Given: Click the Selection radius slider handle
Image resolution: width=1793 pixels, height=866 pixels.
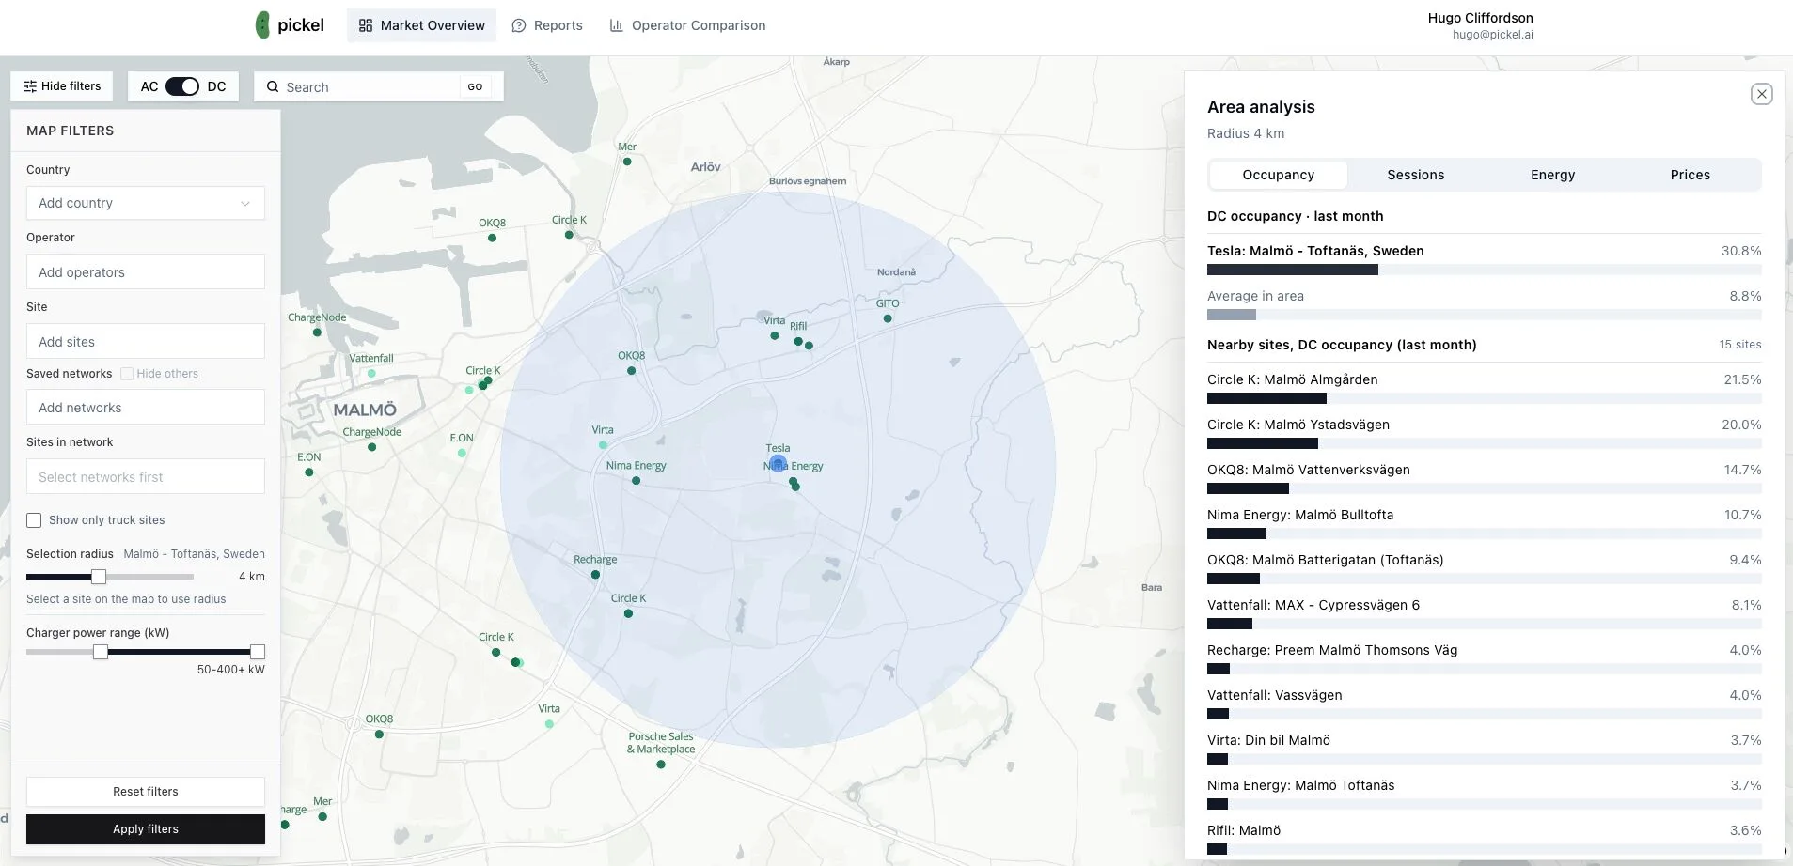Looking at the screenshot, I should pyautogui.click(x=99, y=577).
